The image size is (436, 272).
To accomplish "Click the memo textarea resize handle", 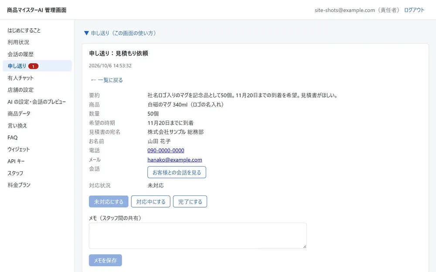I will point(304,246).
